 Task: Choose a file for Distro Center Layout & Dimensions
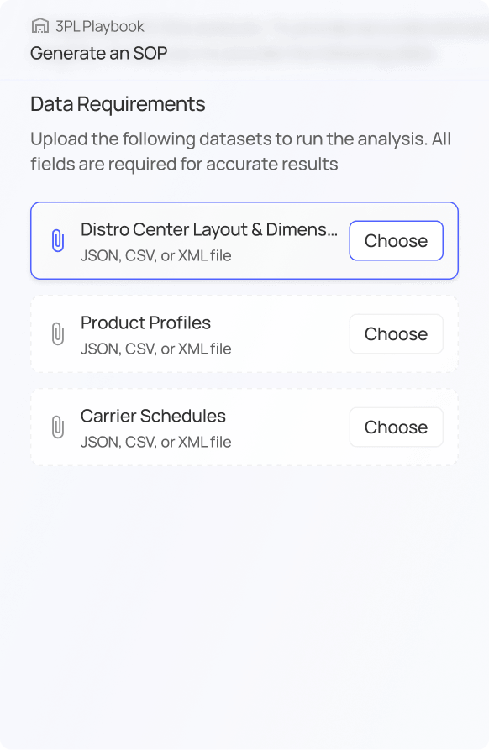[396, 240]
